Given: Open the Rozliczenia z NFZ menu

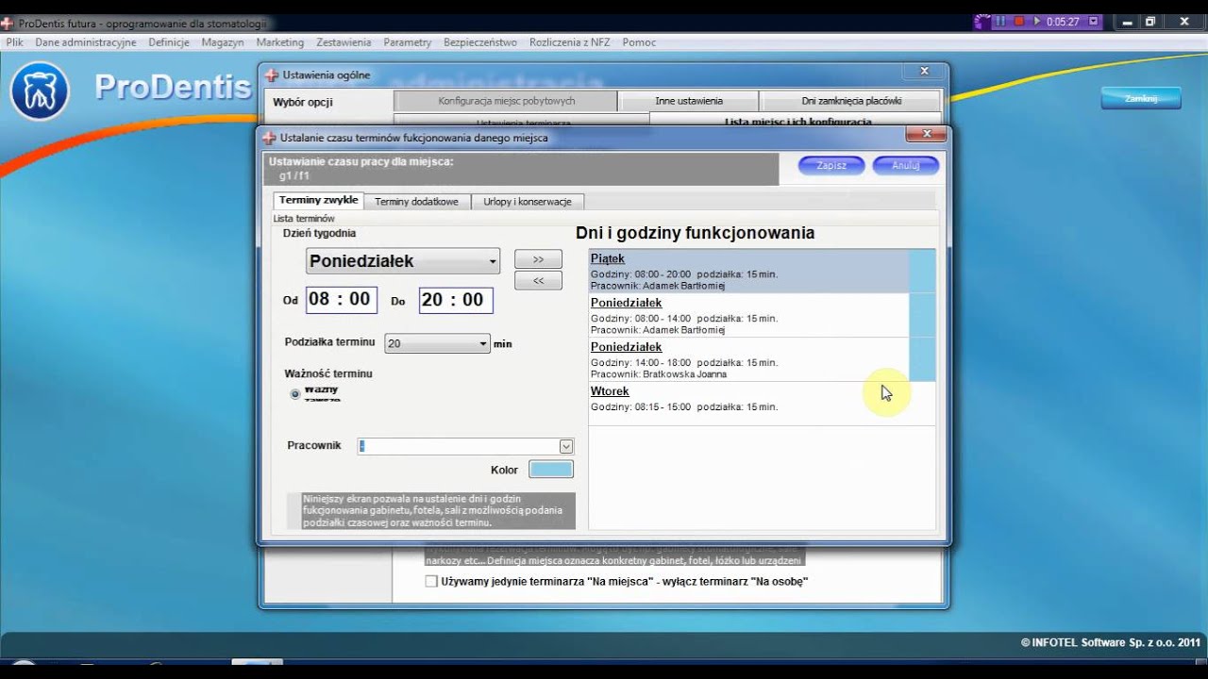Looking at the screenshot, I should pos(570,42).
